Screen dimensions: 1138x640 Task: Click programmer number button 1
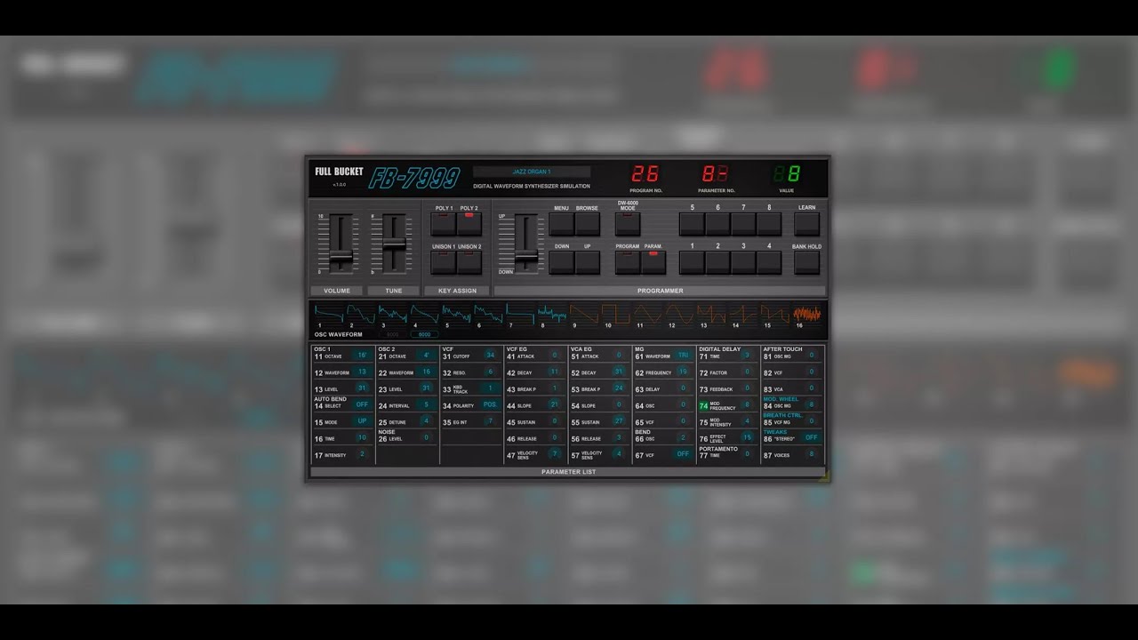(692, 262)
